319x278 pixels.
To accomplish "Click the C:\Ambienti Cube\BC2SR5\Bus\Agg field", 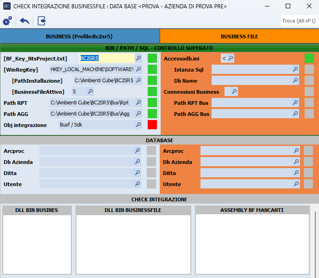I will [92, 114].
